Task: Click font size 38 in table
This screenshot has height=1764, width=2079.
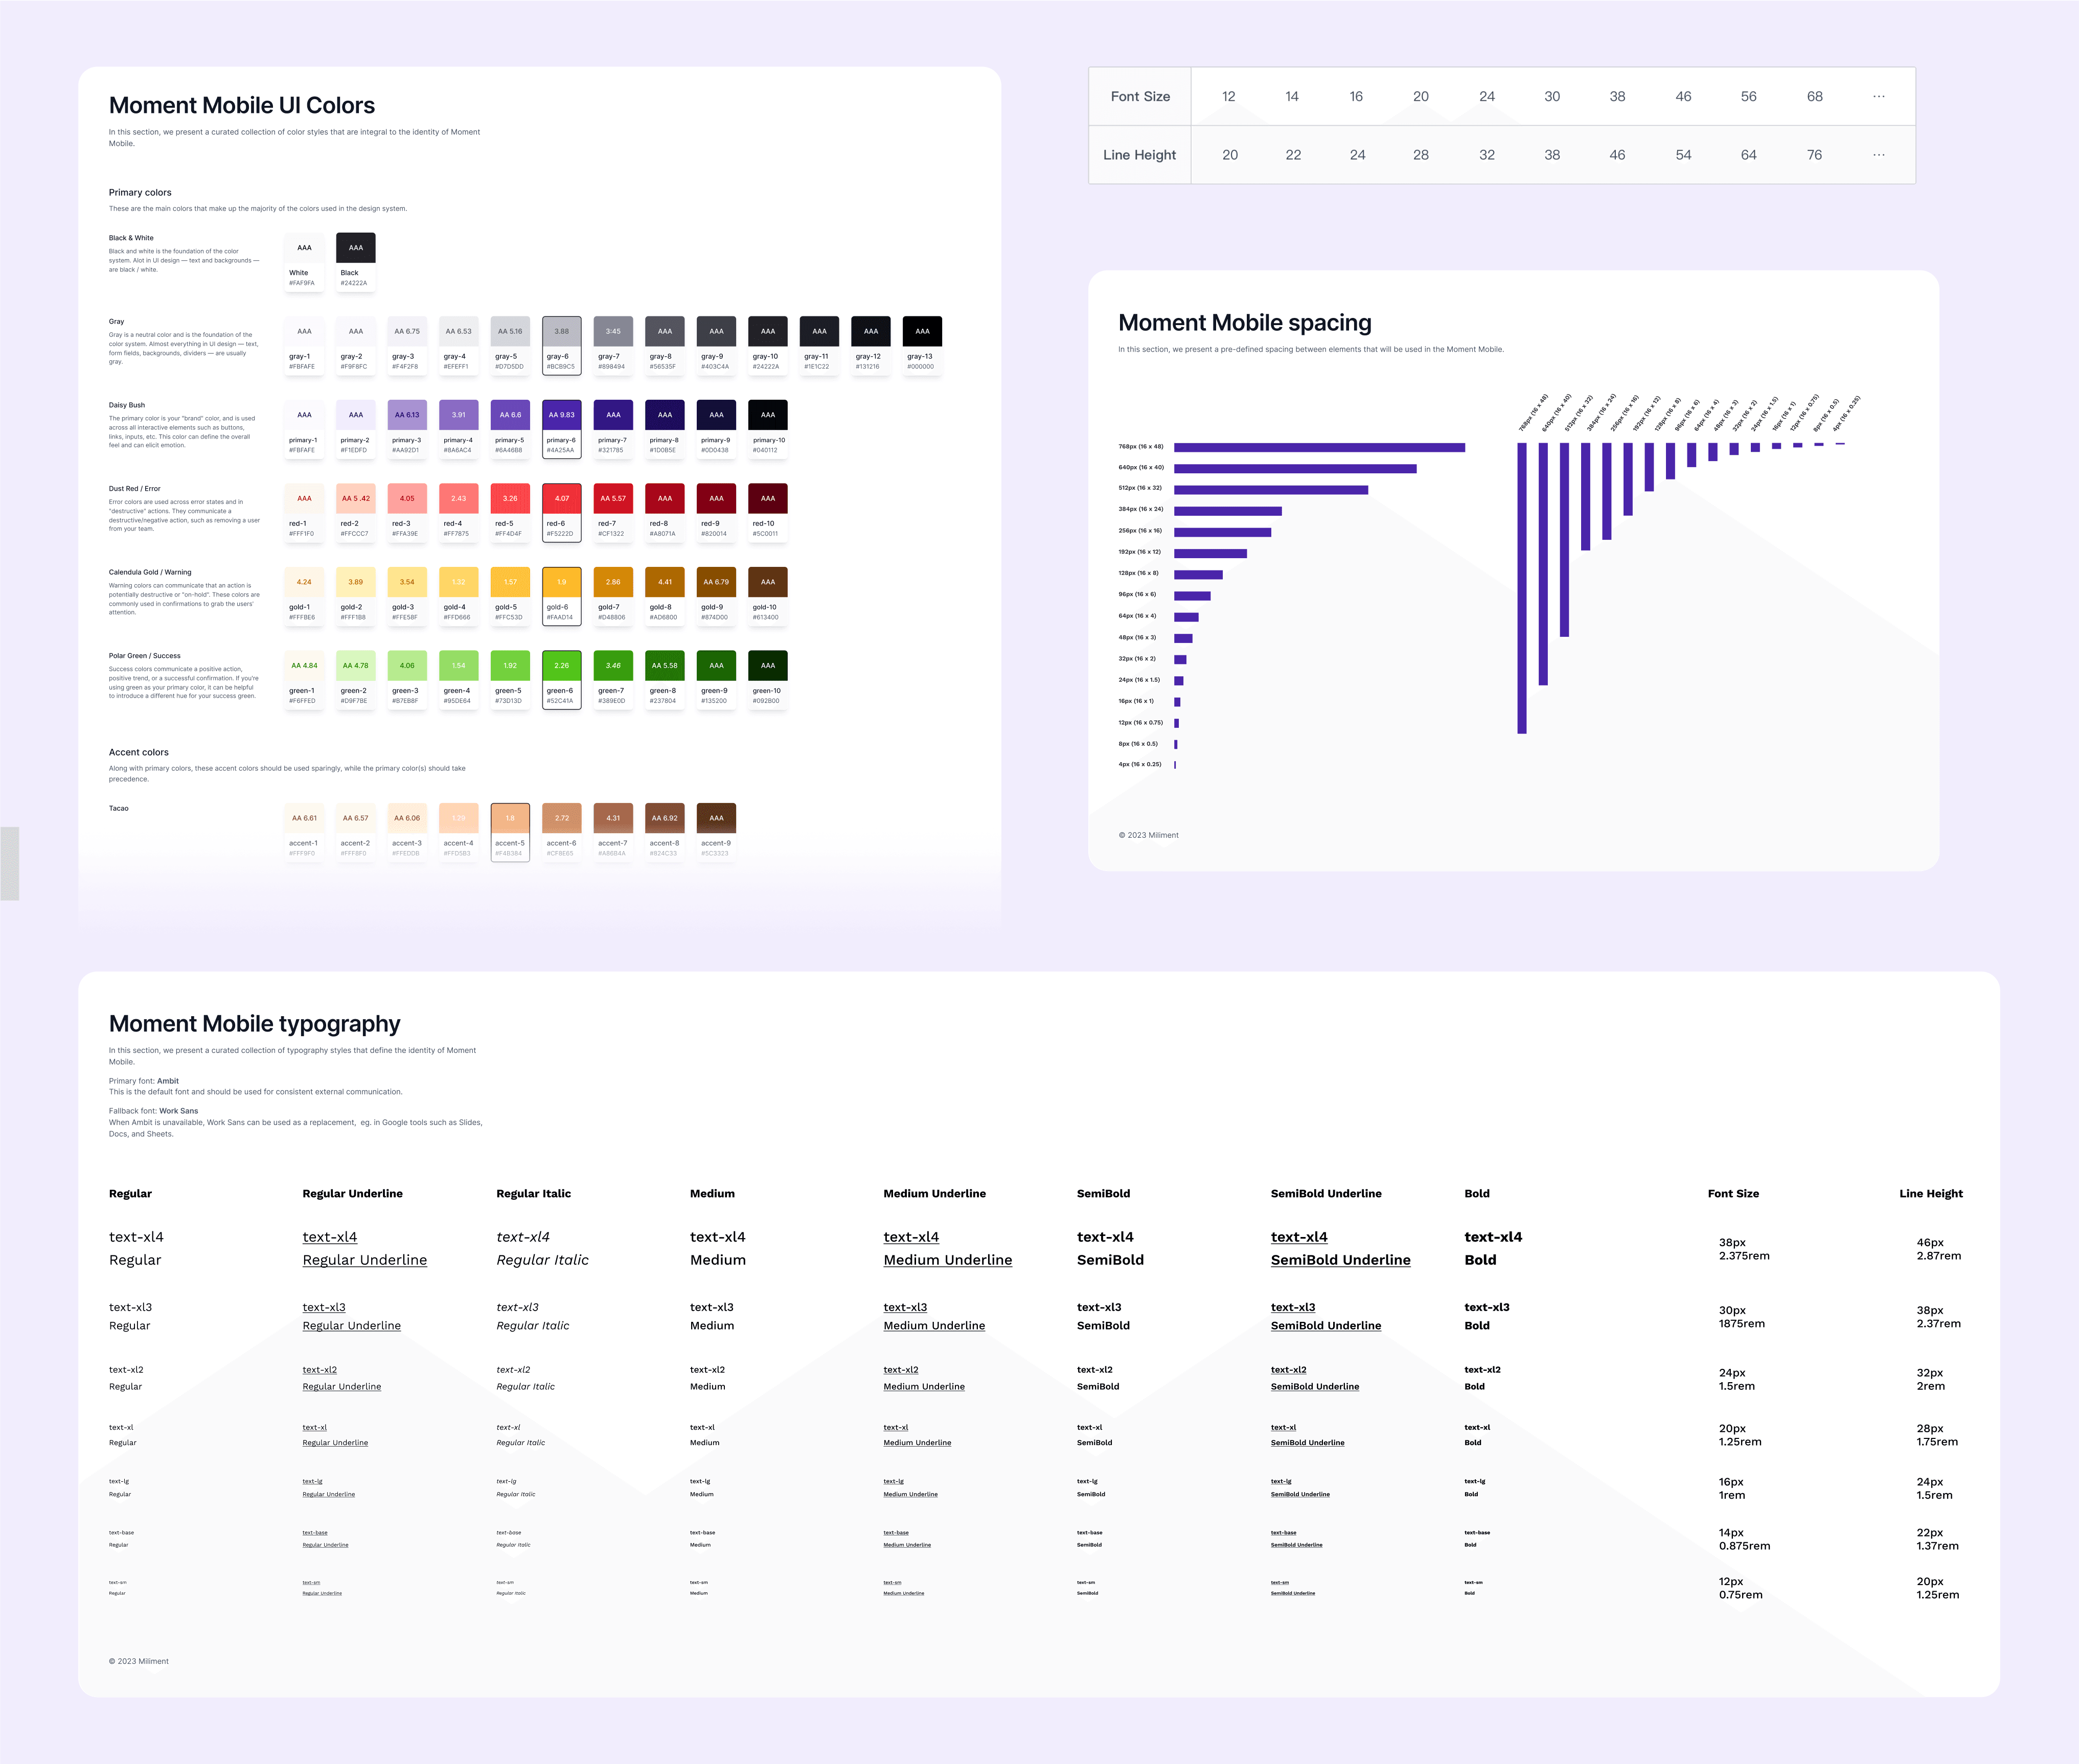Action: pos(1617,97)
